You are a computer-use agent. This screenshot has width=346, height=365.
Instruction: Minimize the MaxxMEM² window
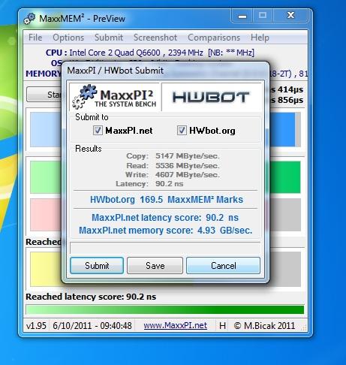coord(242,16)
